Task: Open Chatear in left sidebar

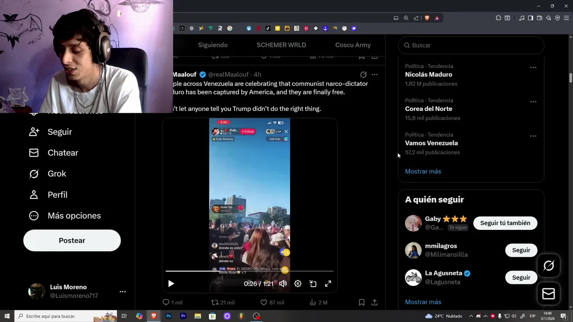Action: (x=54, y=153)
